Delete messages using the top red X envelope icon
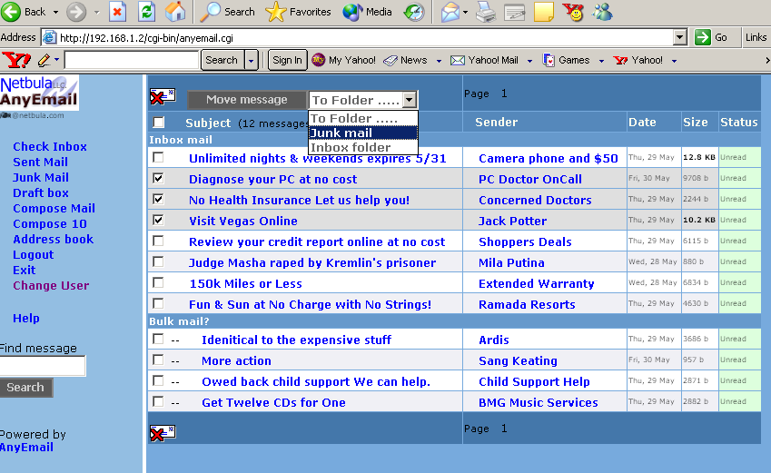The image size is (771, 473). tap(163, 96)
